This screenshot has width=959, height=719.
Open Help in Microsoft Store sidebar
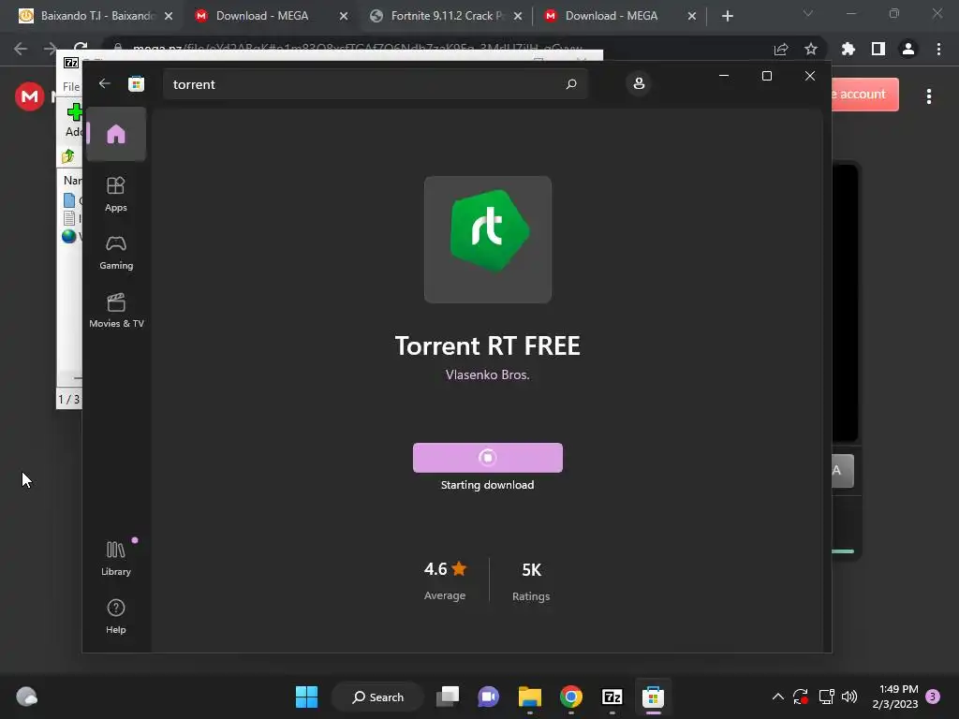click(x=115, y=616)
